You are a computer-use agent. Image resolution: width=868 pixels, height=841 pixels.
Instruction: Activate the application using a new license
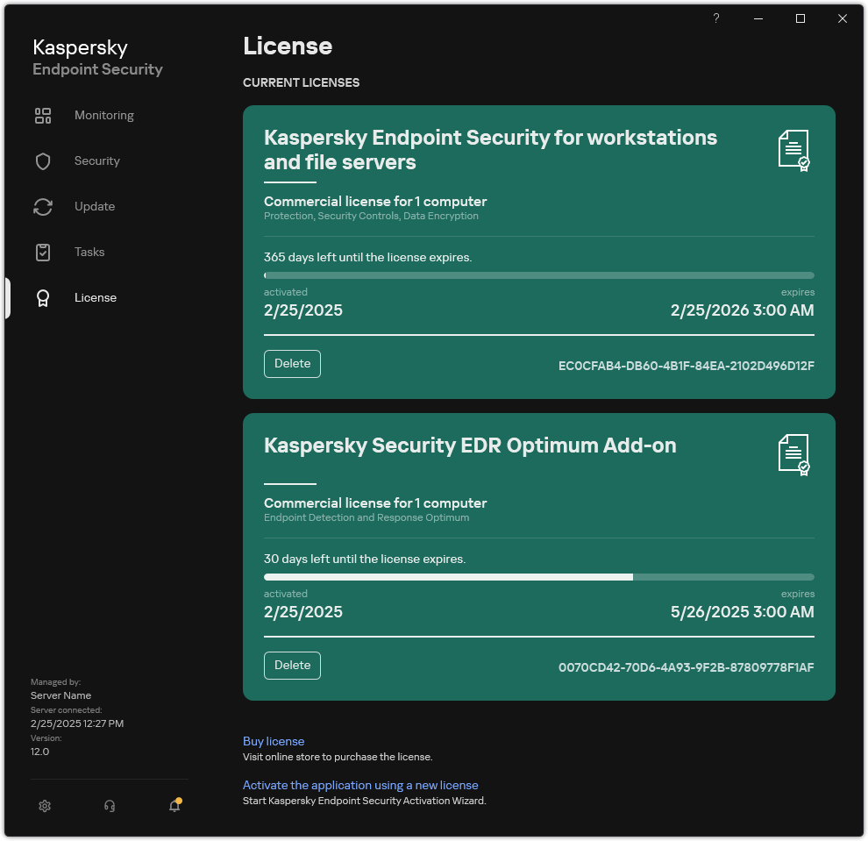pos(359,785)
